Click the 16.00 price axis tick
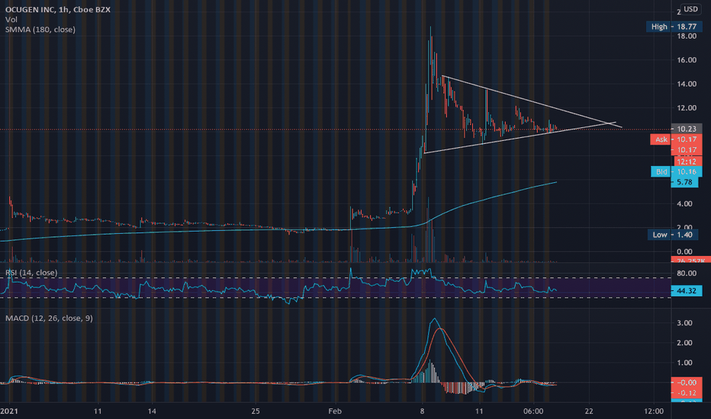The image size is (711, 419). click(687, 59)
